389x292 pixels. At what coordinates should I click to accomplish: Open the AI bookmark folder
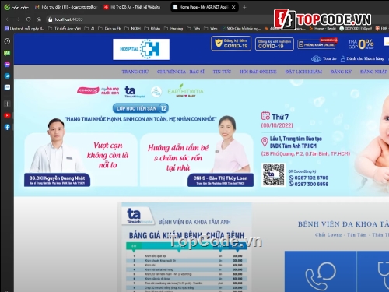click(x=89, y=29)
